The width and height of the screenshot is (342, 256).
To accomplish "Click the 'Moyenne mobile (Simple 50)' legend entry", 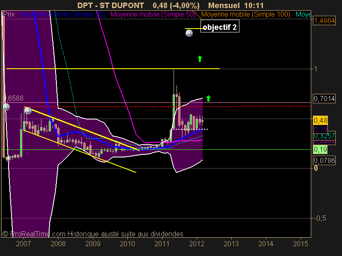I will tap(153, 15).
